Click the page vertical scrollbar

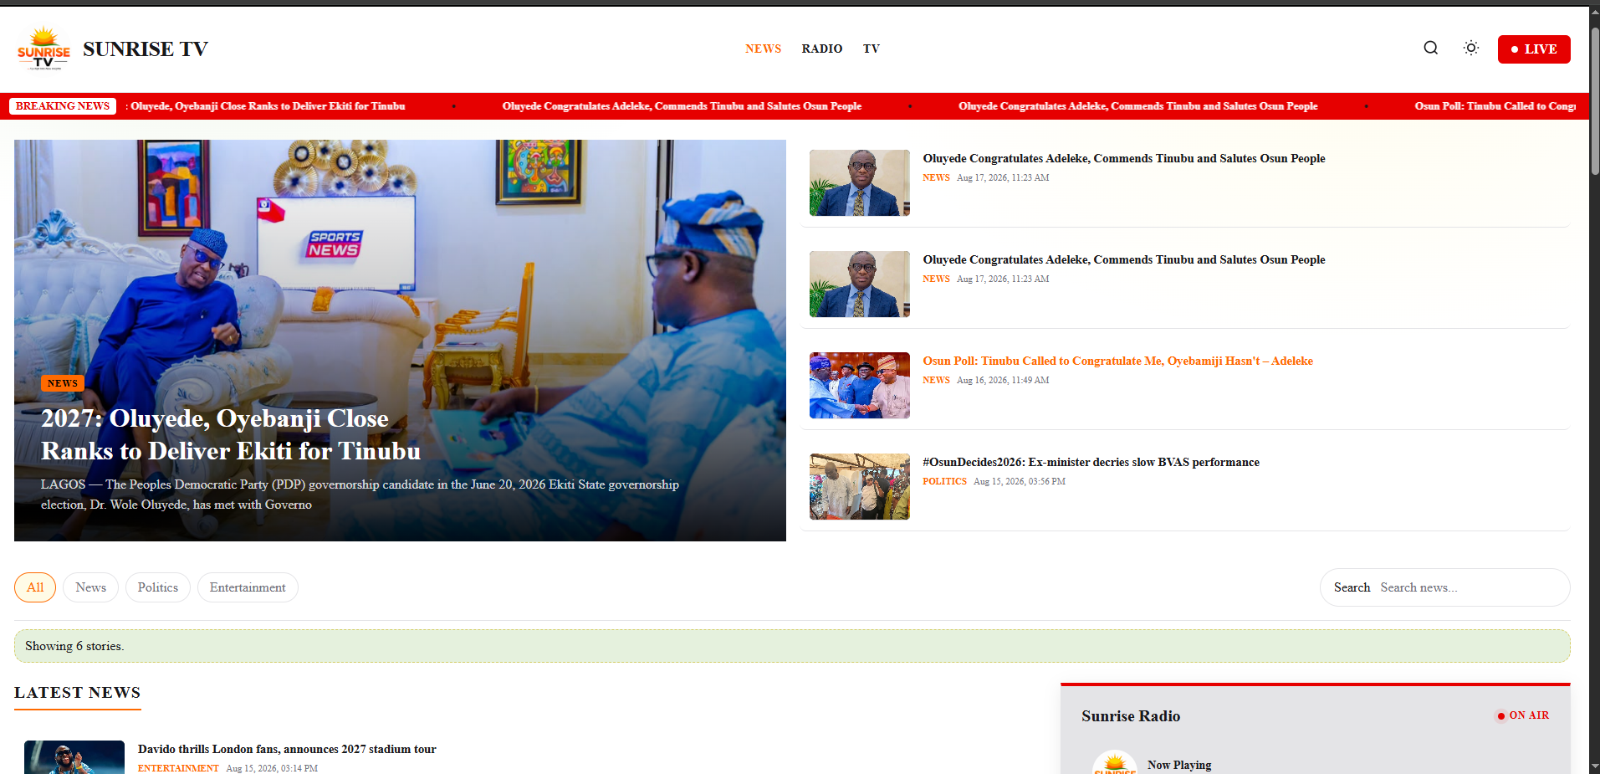click(1594, 100)
